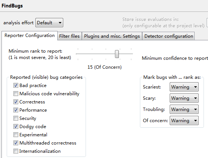Enable the Security bug category
Image resolution: width=208 pixels, height=158 pixels.
coord(16,118)
